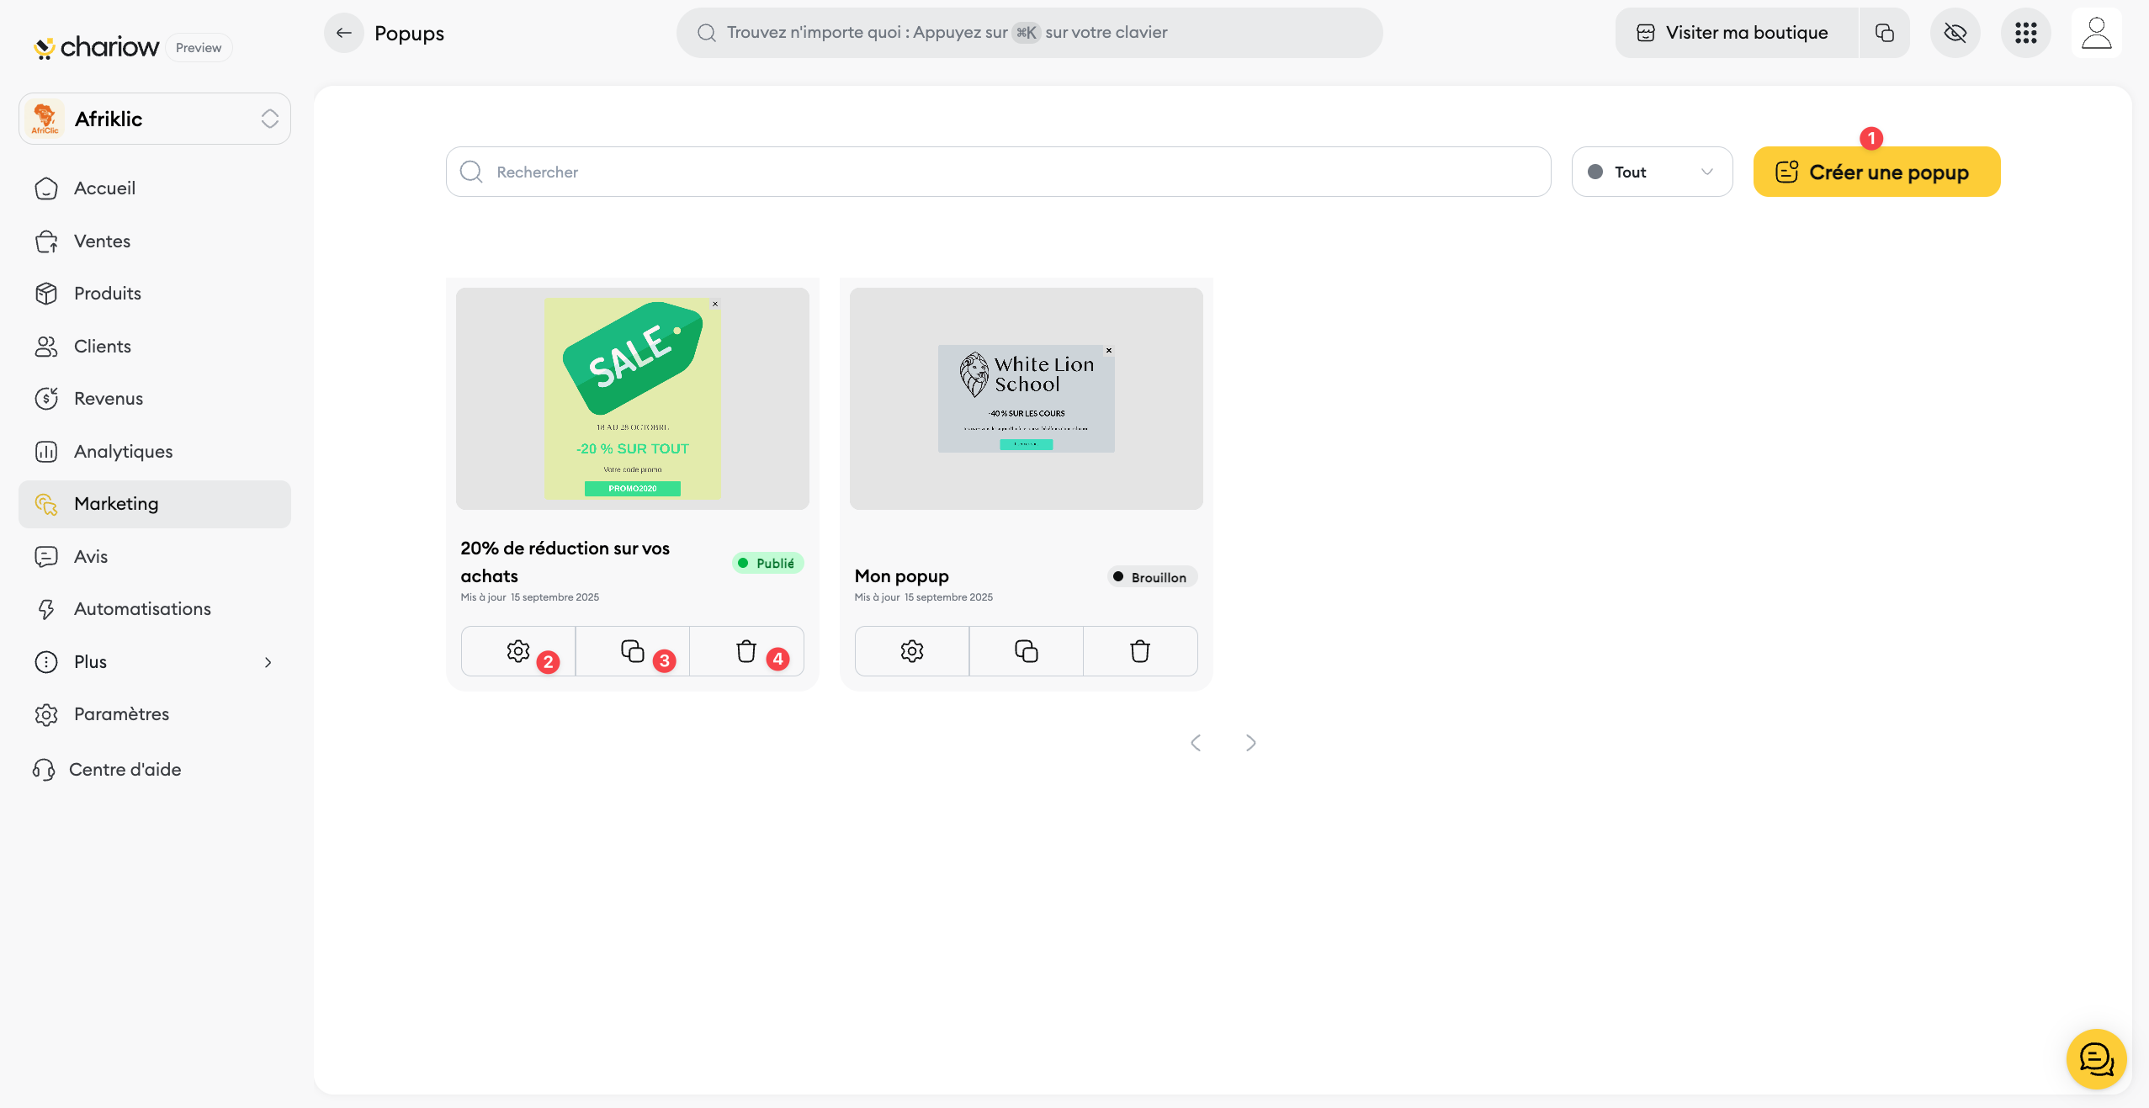The image size is (2149, 1108).
Task: Delete the Mon popup draft
Action: [1139, 651]
